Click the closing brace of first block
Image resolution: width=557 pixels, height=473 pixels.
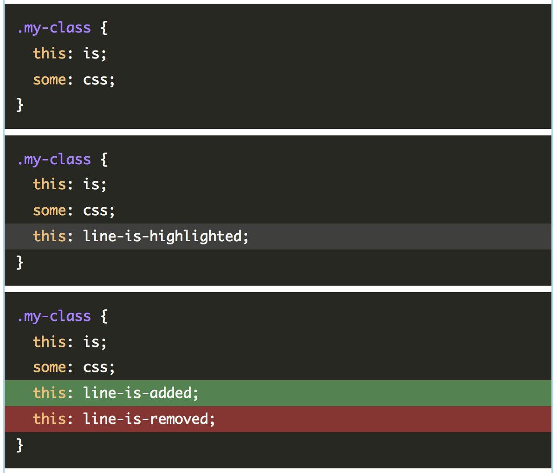[20, 105]
